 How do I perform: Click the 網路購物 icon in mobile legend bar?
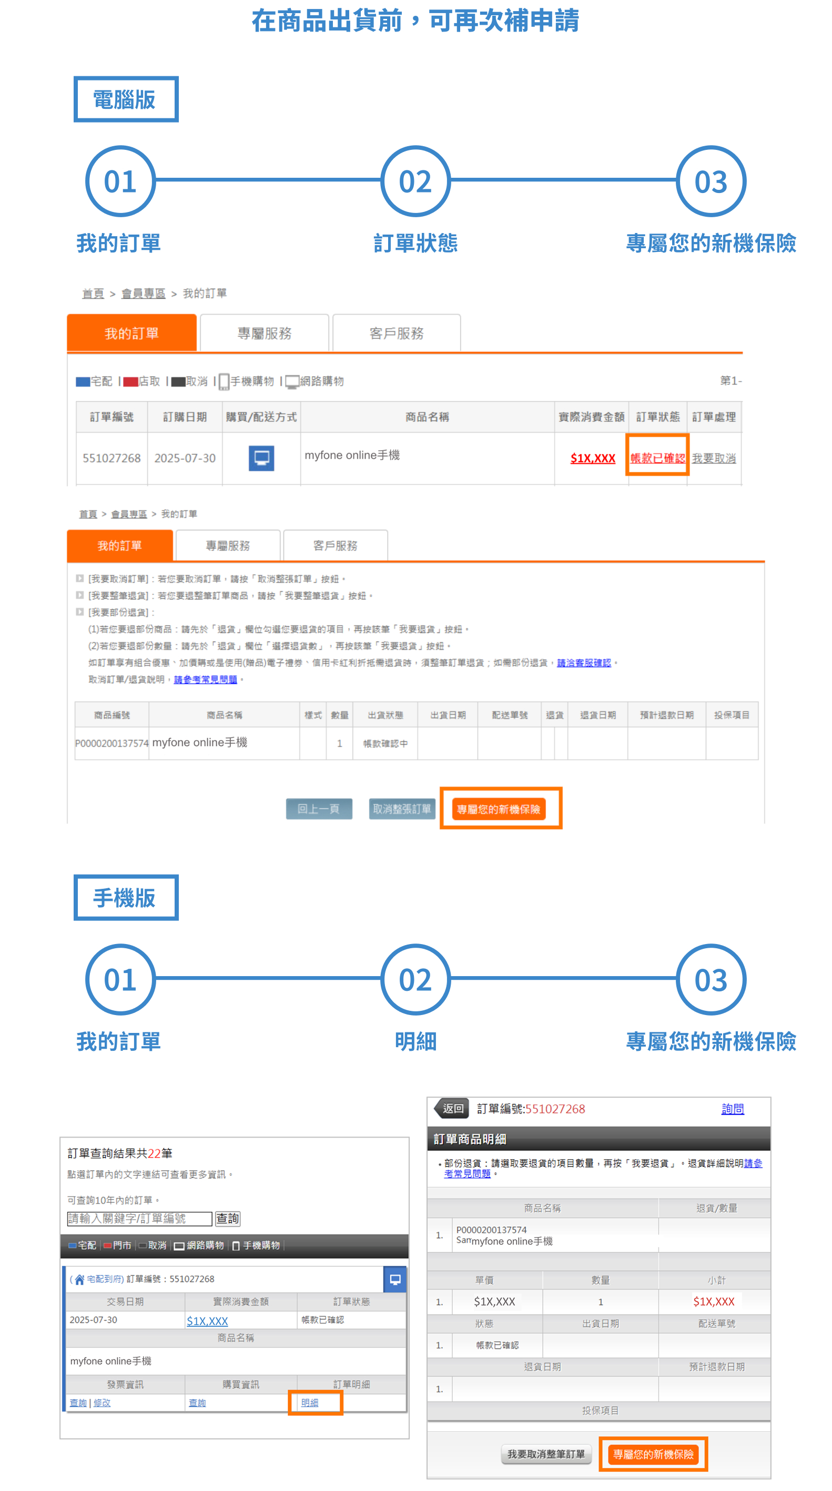179,1245
